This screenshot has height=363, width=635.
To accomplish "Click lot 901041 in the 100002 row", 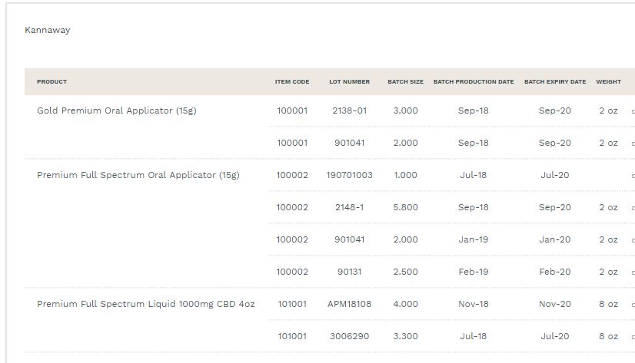I will (x=350, y=239).
